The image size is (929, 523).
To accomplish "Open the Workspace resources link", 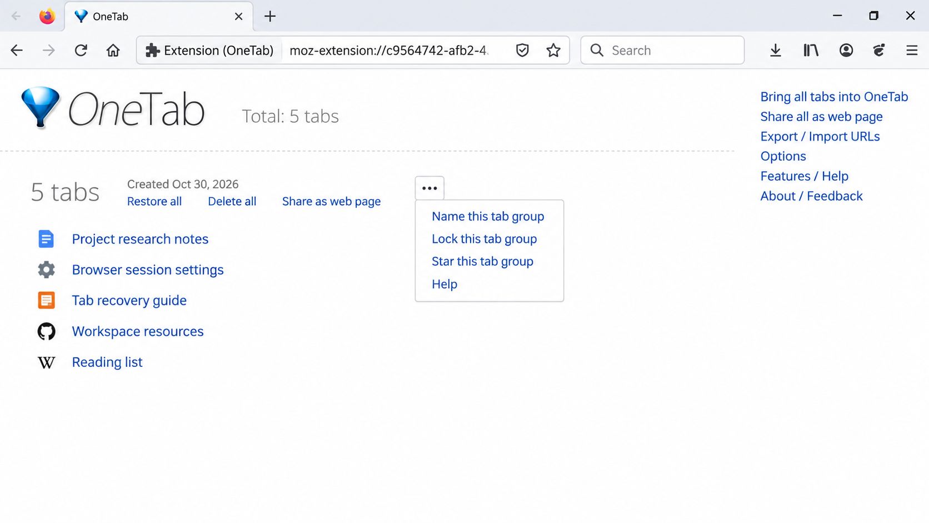I will click(x=138, y=331).
